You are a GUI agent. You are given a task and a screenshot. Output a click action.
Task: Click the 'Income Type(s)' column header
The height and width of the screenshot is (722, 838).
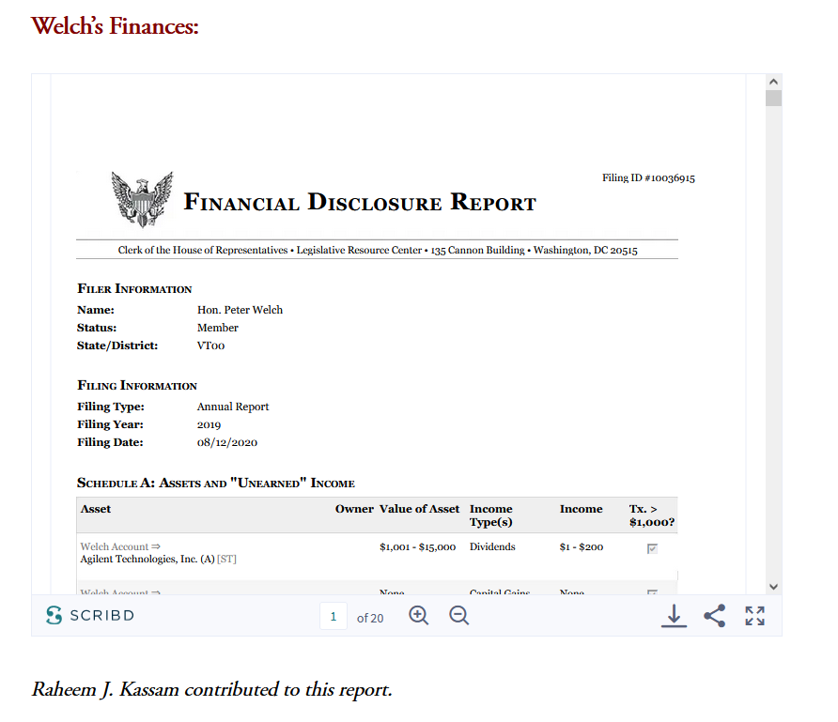(490, 515)
